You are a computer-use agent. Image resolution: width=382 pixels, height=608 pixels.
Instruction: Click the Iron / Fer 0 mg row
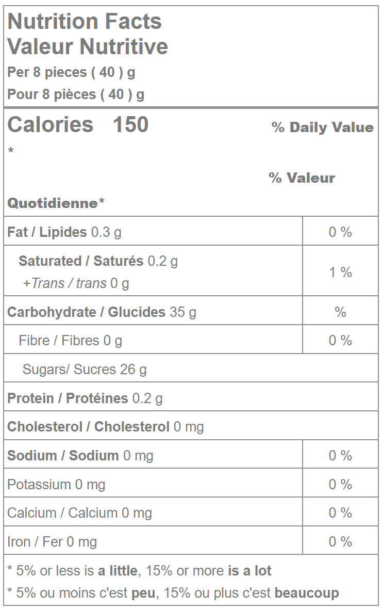tap(52, 542)
